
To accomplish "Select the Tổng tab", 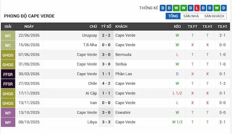I will point(173,16).
